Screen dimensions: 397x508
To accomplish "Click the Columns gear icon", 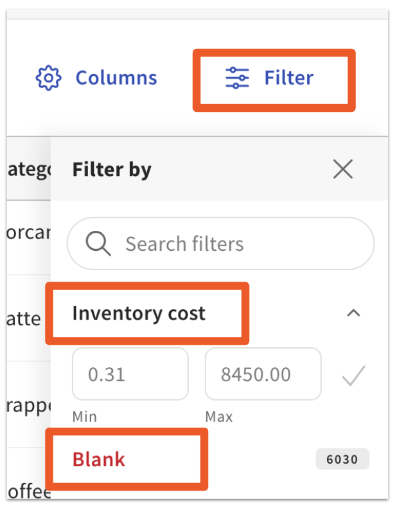I will click(x=48, y=78).
